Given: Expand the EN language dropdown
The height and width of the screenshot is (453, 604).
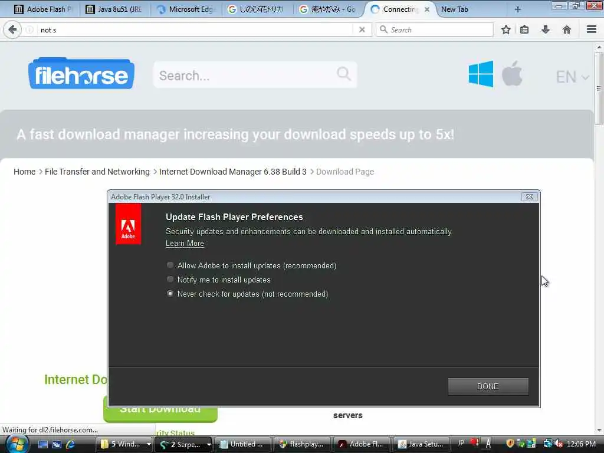Looking at the screenshot, I should [x=572, y=77].
